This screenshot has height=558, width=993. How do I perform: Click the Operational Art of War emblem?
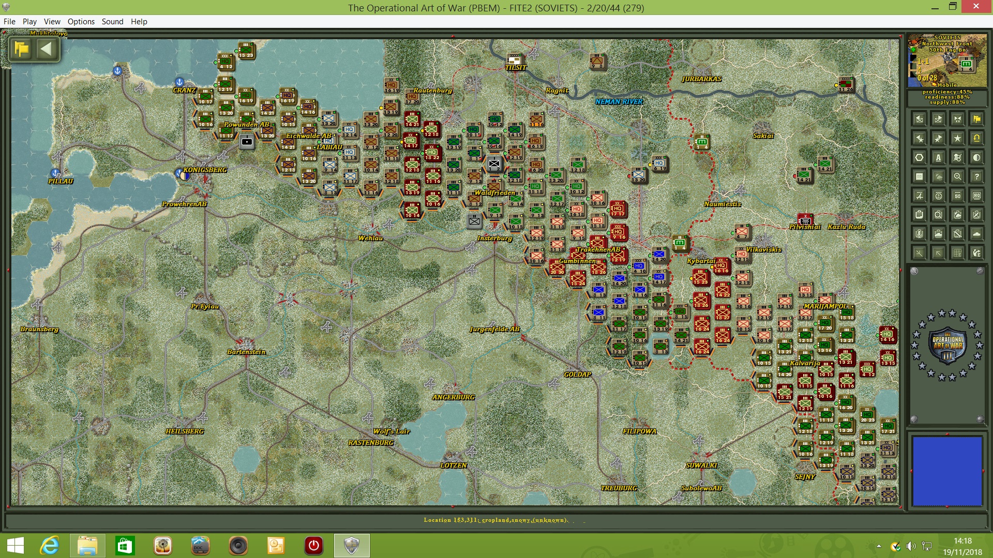[x=947, y=346]
